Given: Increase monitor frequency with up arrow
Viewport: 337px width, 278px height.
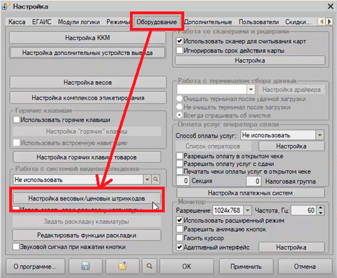Looking at the screenshot, I should click(x=320, y=208).
